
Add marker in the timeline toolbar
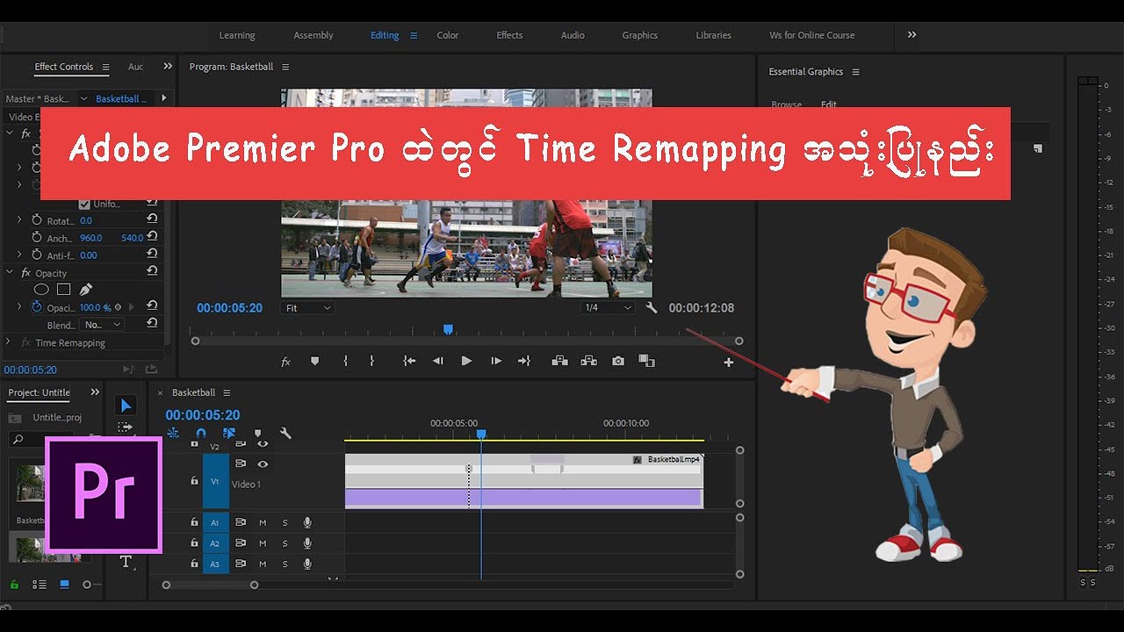pos(257,433)
